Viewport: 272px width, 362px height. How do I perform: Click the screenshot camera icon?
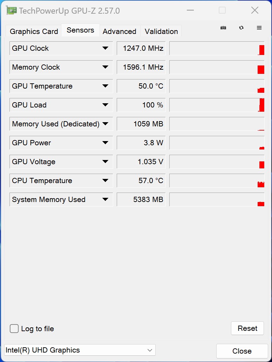(223, 28)
